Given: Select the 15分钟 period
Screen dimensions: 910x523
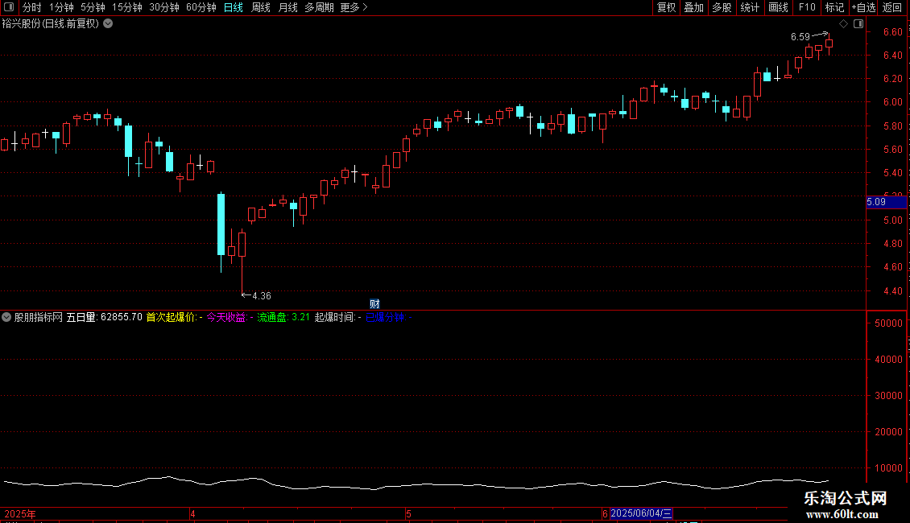Looking at the screenshot, I should 127,7.
